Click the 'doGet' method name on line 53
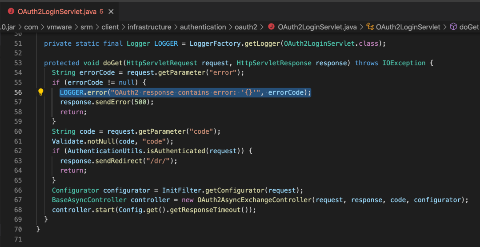480x247 pixels. click(113, 63)
